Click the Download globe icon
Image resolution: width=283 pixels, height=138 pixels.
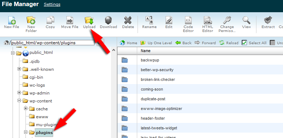click(x=108, y=20)
